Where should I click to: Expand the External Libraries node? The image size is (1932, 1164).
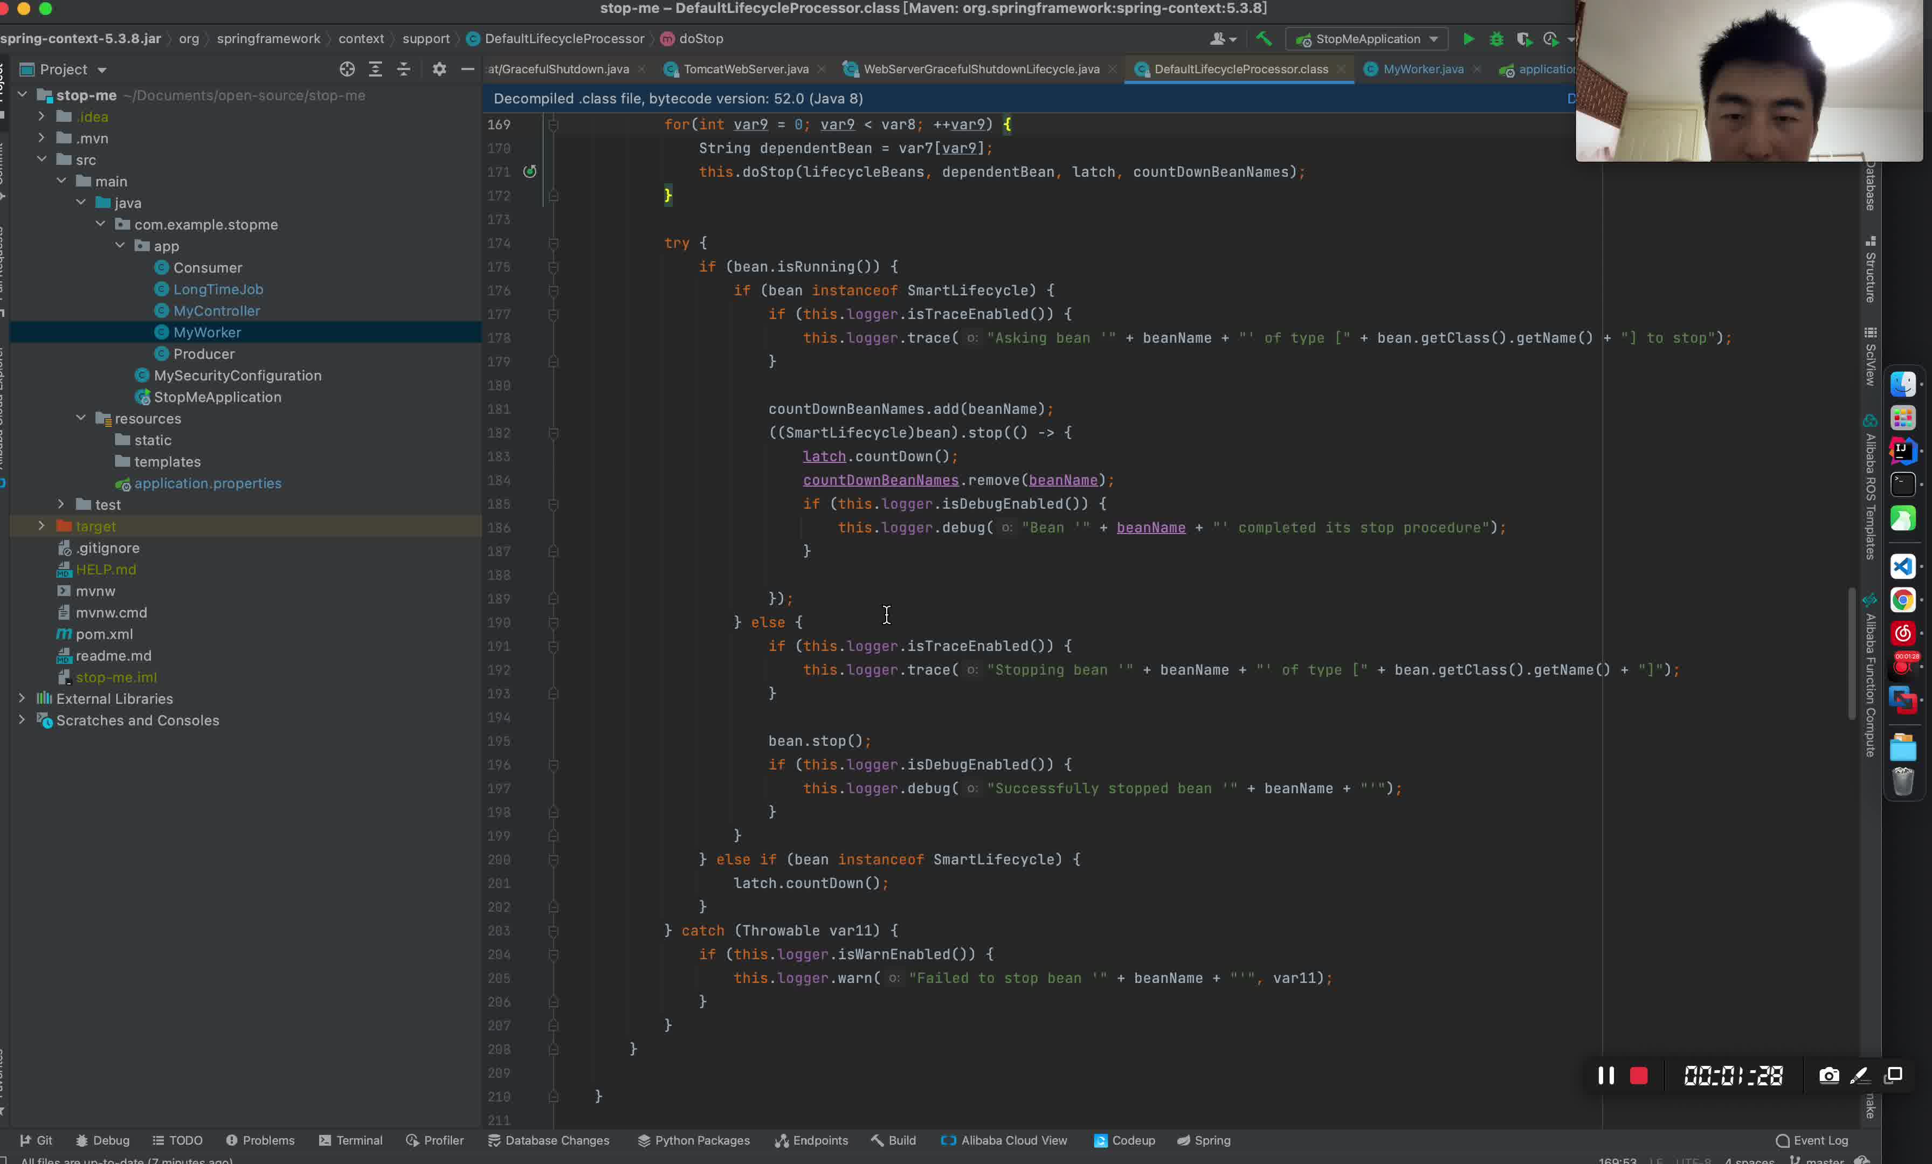(22, 698)
